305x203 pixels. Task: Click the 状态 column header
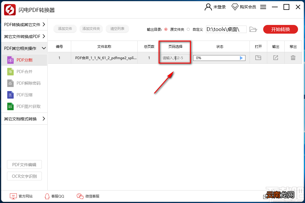pyautogui.click(x=220, y=46)
